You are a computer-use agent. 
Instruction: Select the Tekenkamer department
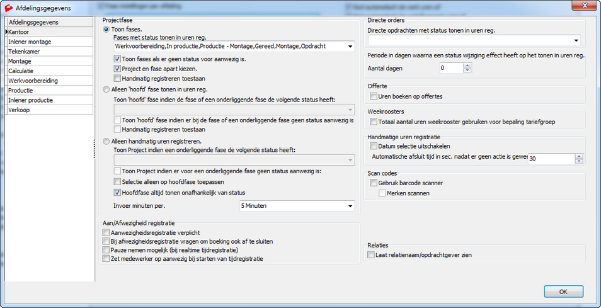tap(50, 52)
